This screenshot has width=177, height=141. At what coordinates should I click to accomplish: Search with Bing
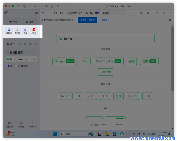pos(85,61)
